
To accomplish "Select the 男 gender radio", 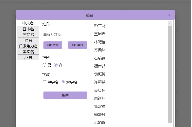I will point(44,65).
